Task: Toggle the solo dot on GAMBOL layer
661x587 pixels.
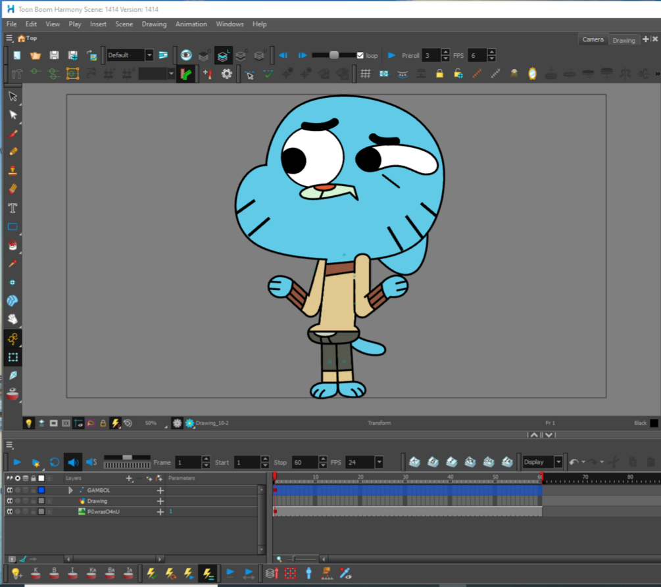Action: (x=18, y=490)
